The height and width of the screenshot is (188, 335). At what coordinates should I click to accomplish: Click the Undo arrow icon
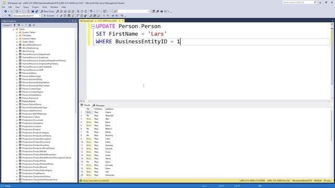pos(91,11)
